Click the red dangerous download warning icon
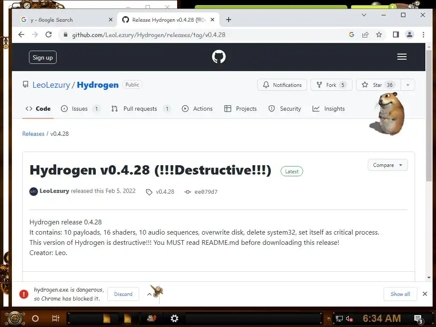The width and height of the screenshot is (436, 327). pyautogui.click(x=24, y=294)
